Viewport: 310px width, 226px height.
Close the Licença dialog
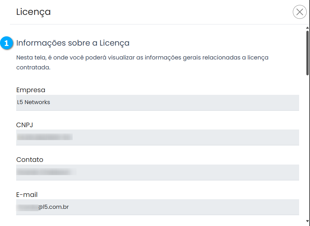[x=299, y=12]
